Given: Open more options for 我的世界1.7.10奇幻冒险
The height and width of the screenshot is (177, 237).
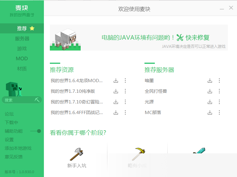Looking at the screenshot, I should coord(125,102).
